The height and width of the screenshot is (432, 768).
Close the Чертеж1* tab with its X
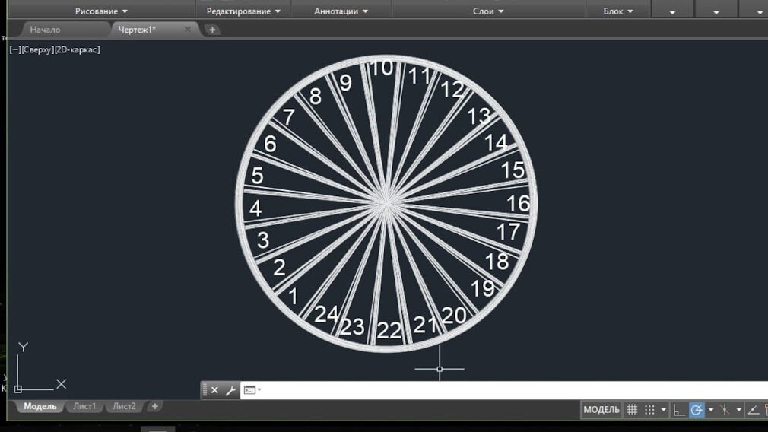tap(187, 30)
